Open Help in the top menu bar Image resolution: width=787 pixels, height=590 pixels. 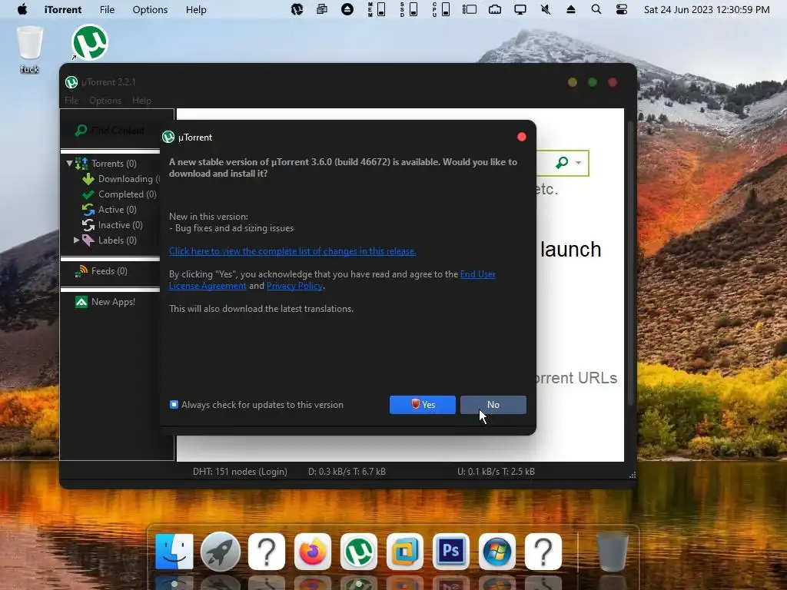196,9
